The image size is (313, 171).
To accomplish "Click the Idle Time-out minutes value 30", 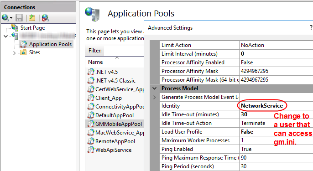I will (x=244, y=114).
